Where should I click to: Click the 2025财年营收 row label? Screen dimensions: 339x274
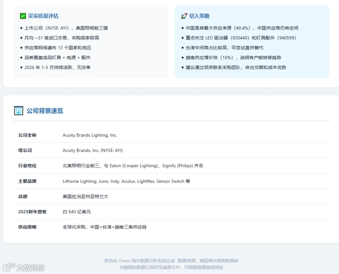click(x=32, y=212)
